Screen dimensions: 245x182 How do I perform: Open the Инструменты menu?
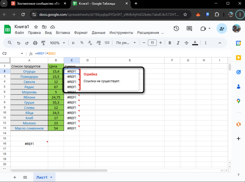click(121, 33)
